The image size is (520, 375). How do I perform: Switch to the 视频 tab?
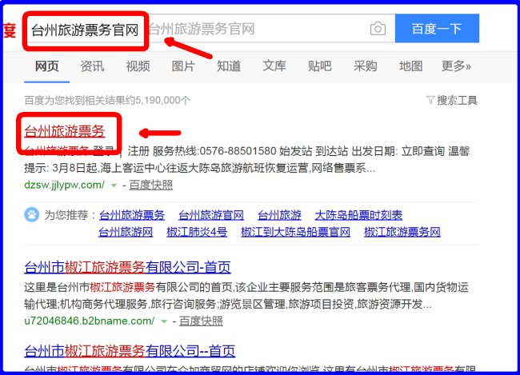point(138,66)
